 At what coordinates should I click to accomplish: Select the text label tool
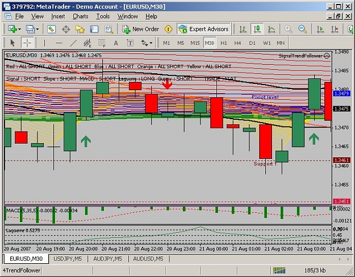click(130, 43)
